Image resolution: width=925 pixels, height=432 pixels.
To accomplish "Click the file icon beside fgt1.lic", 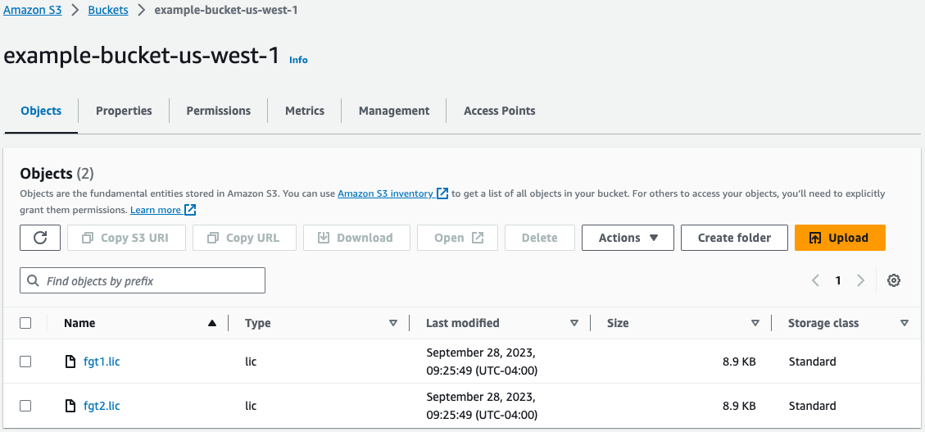I will coord(70,362).
